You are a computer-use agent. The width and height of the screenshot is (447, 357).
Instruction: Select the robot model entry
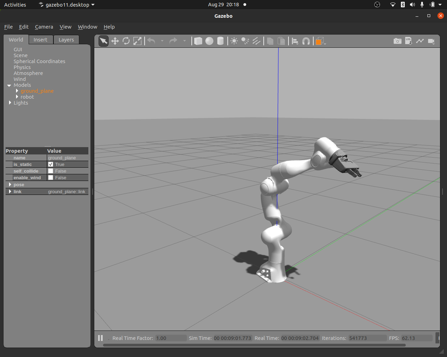pyautogui.click(x=27, y=97)
